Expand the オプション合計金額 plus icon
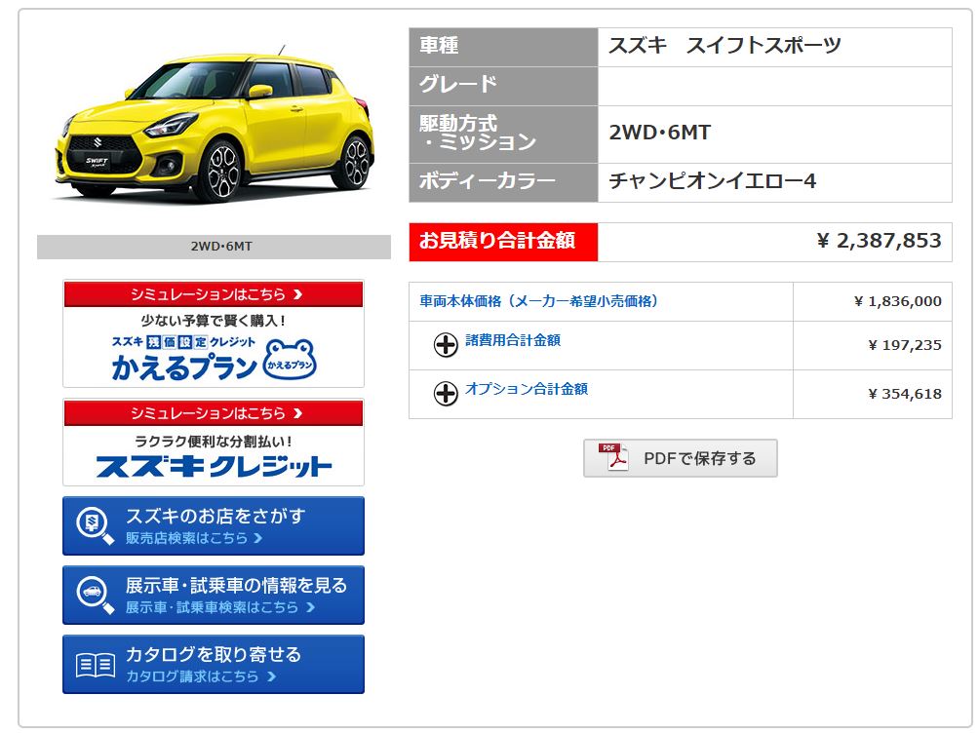 click(446, 393)
